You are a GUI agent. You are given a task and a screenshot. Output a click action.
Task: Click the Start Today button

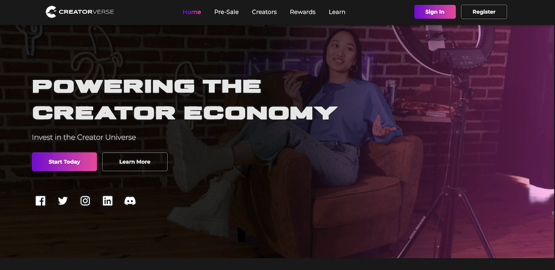pyautogui.click(x=64, y=162)
